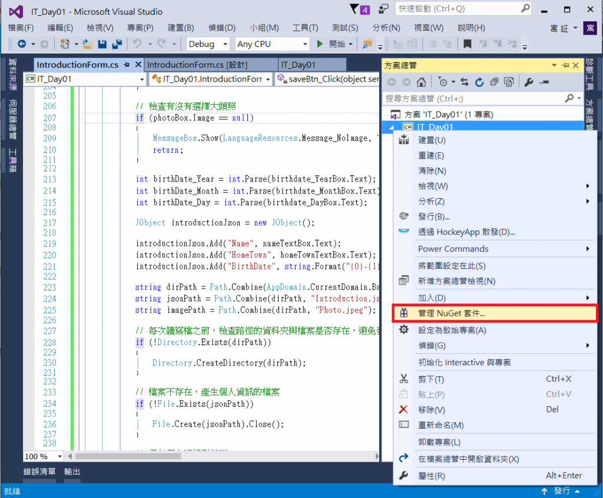The image size is (603, 498).
Task: Select 移除(V) context menu item
Action: (x=495, y=410)
